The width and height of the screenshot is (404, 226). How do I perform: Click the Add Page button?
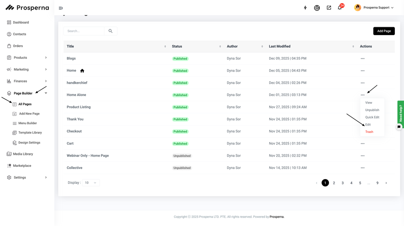coord(384,31)
